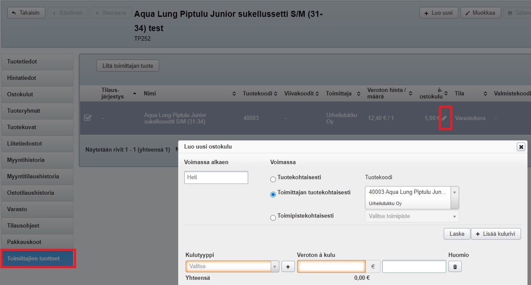Open the Kulutyyppi Valitse dropdown

pos(232,267)
